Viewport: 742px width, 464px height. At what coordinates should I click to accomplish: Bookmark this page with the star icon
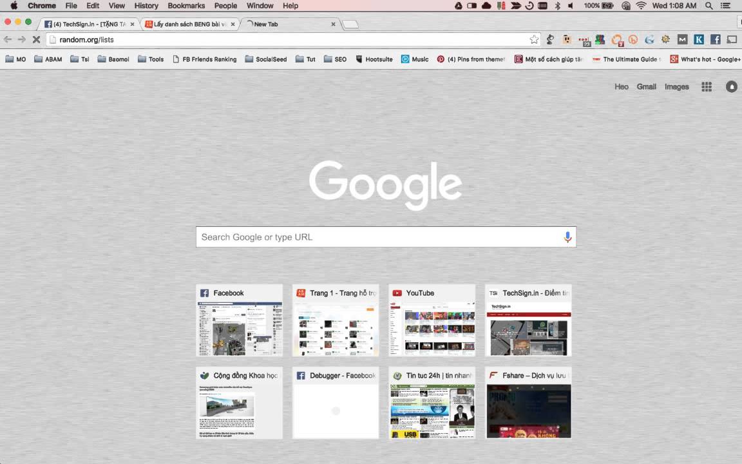click(534, 40)
